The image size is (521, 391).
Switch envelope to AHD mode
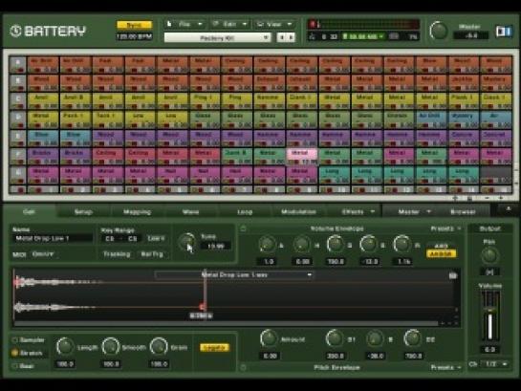(441, 246)
